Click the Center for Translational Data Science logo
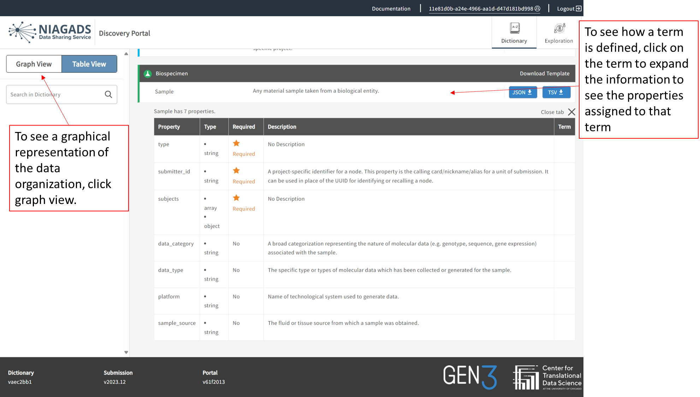 tap(547, 377)
